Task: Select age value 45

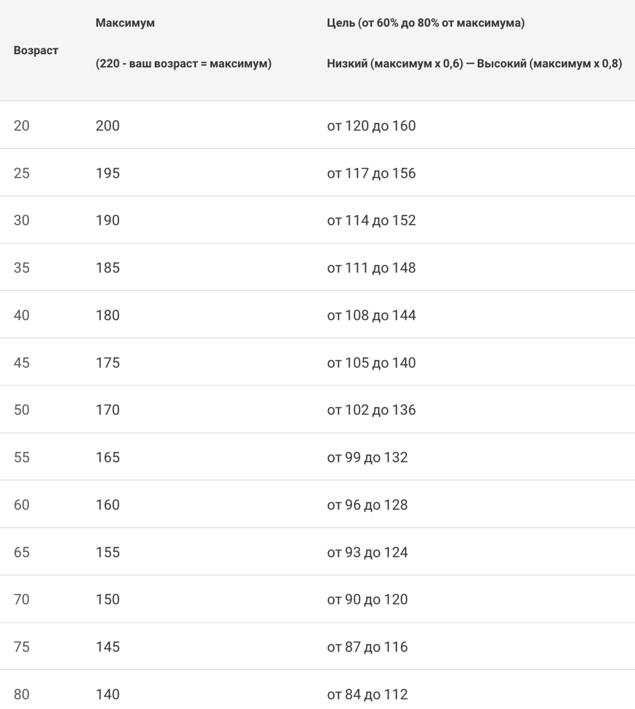Action: pos(22,362)
